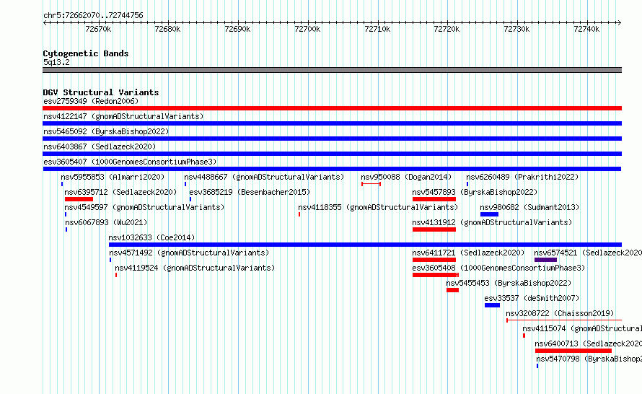Select the red esv2759349 variant bar
The height and width of the screenshot is (394, 642).
tap(332, 108)
